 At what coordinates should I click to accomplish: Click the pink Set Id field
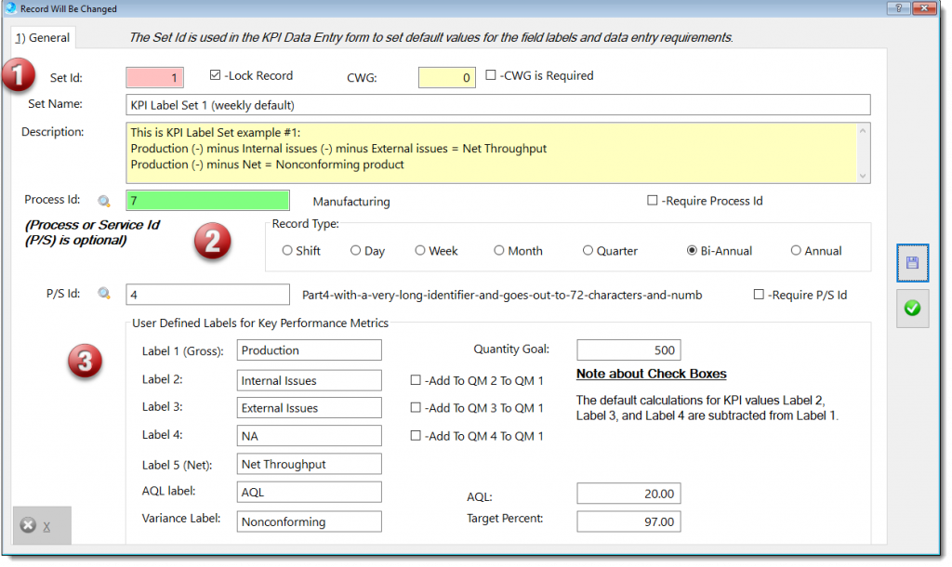(155, 77)
